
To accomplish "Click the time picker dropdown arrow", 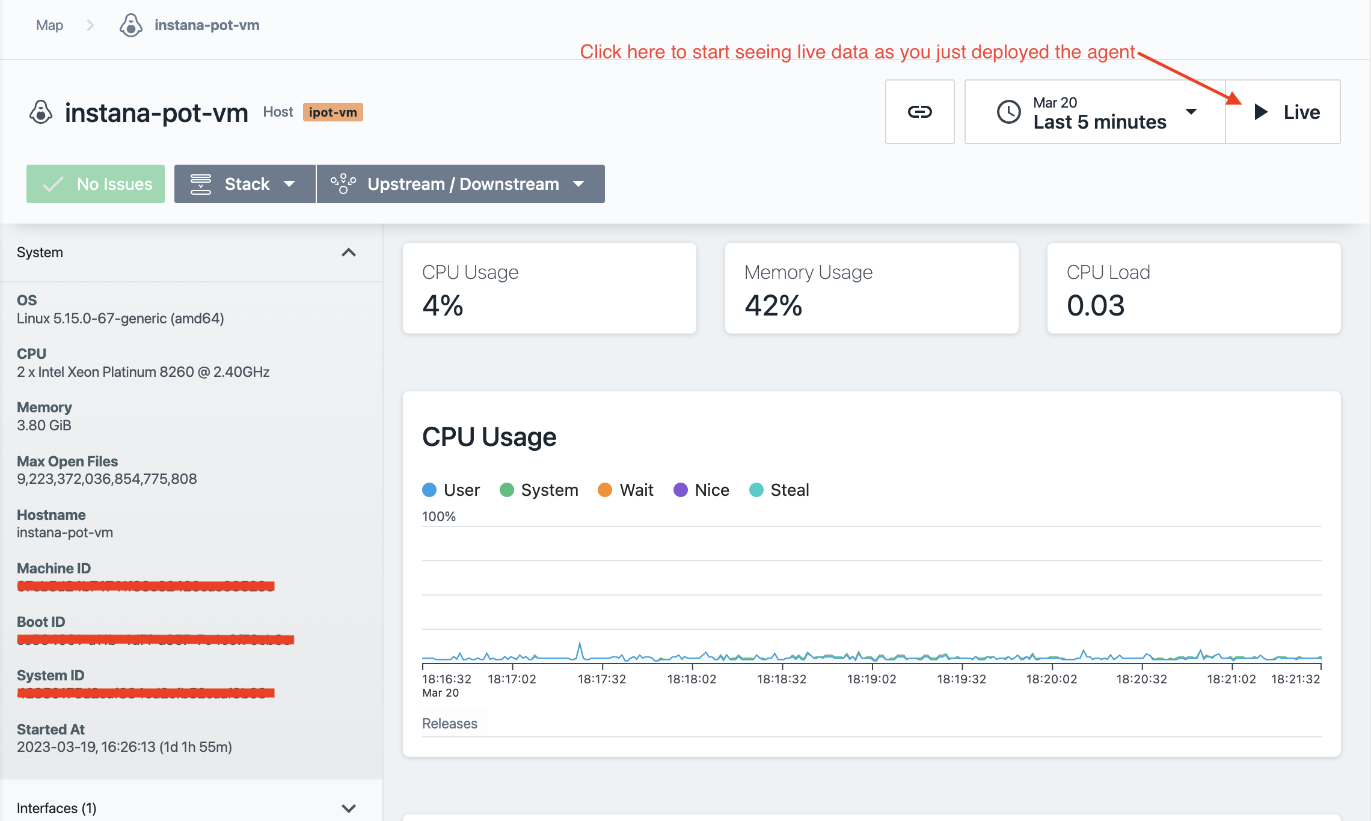I will click(1191, 112).
